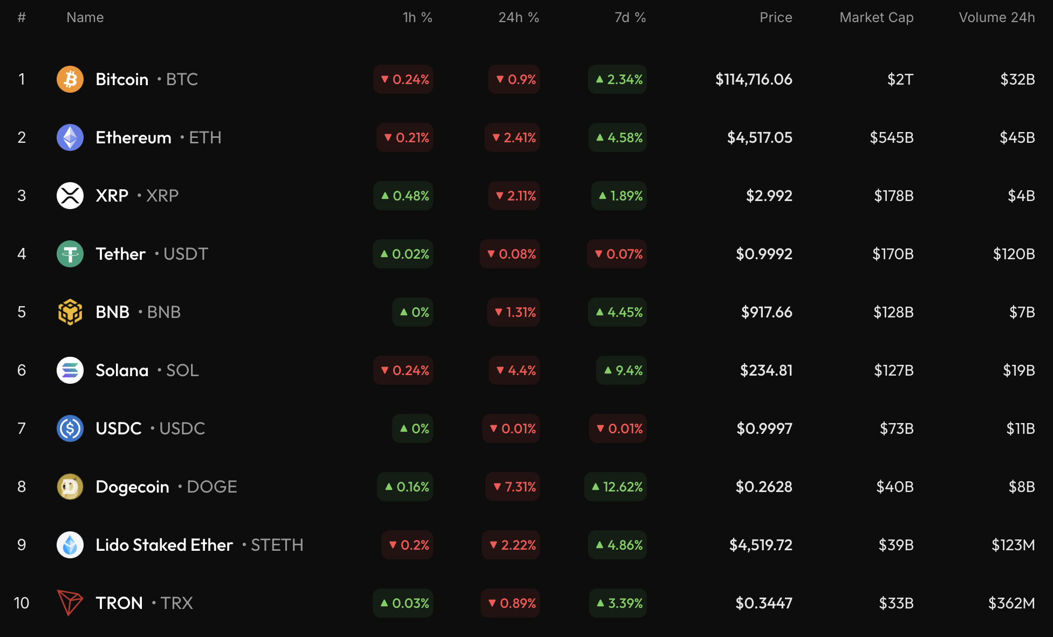
Task: Sort by Price column header
Action: 776,18
